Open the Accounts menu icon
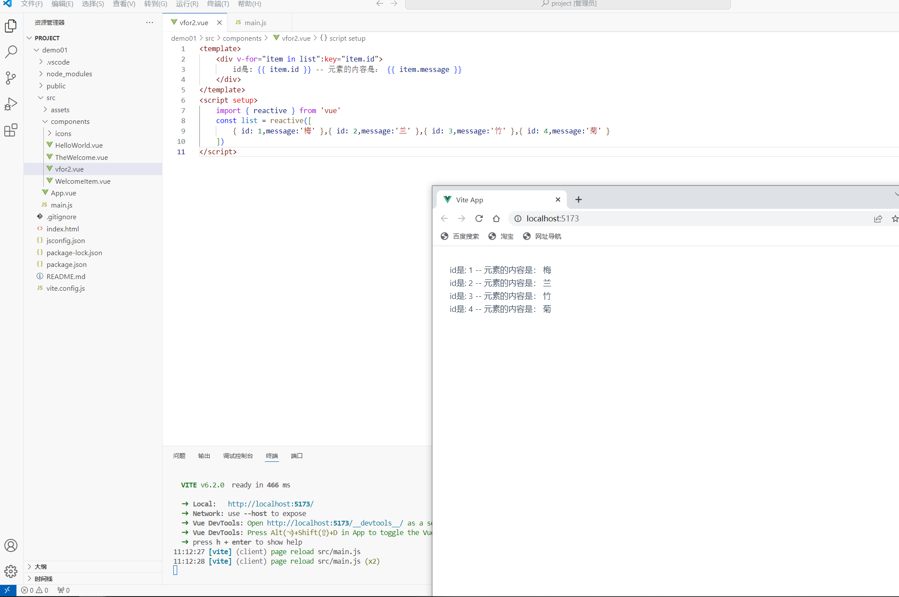This screenshot has height=597, width=899. point(11,545)
